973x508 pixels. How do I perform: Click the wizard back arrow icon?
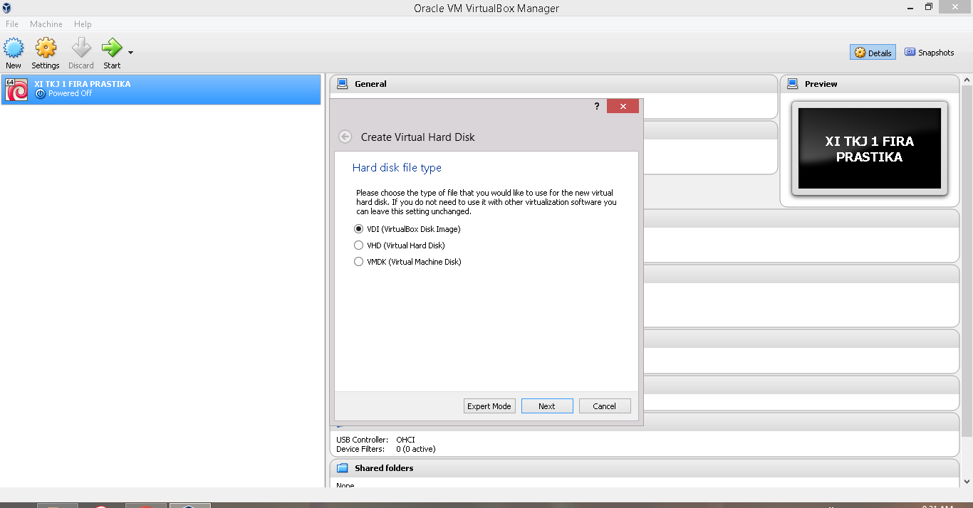coord(345,137)
